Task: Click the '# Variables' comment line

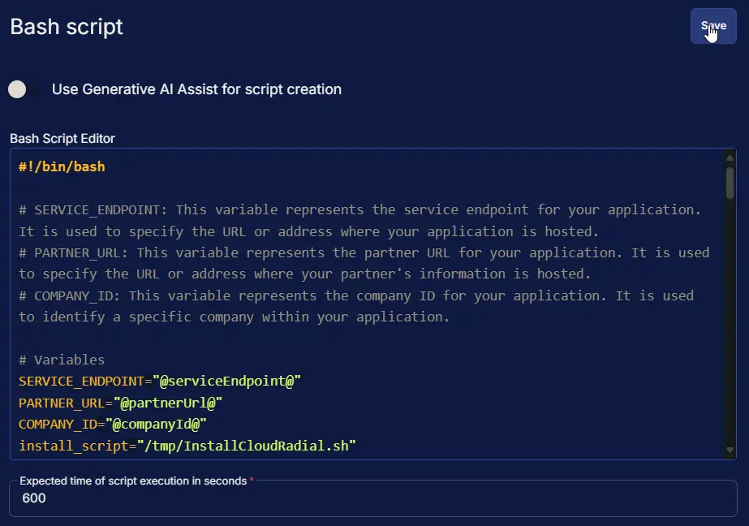Action: click(x=62, y=360)
